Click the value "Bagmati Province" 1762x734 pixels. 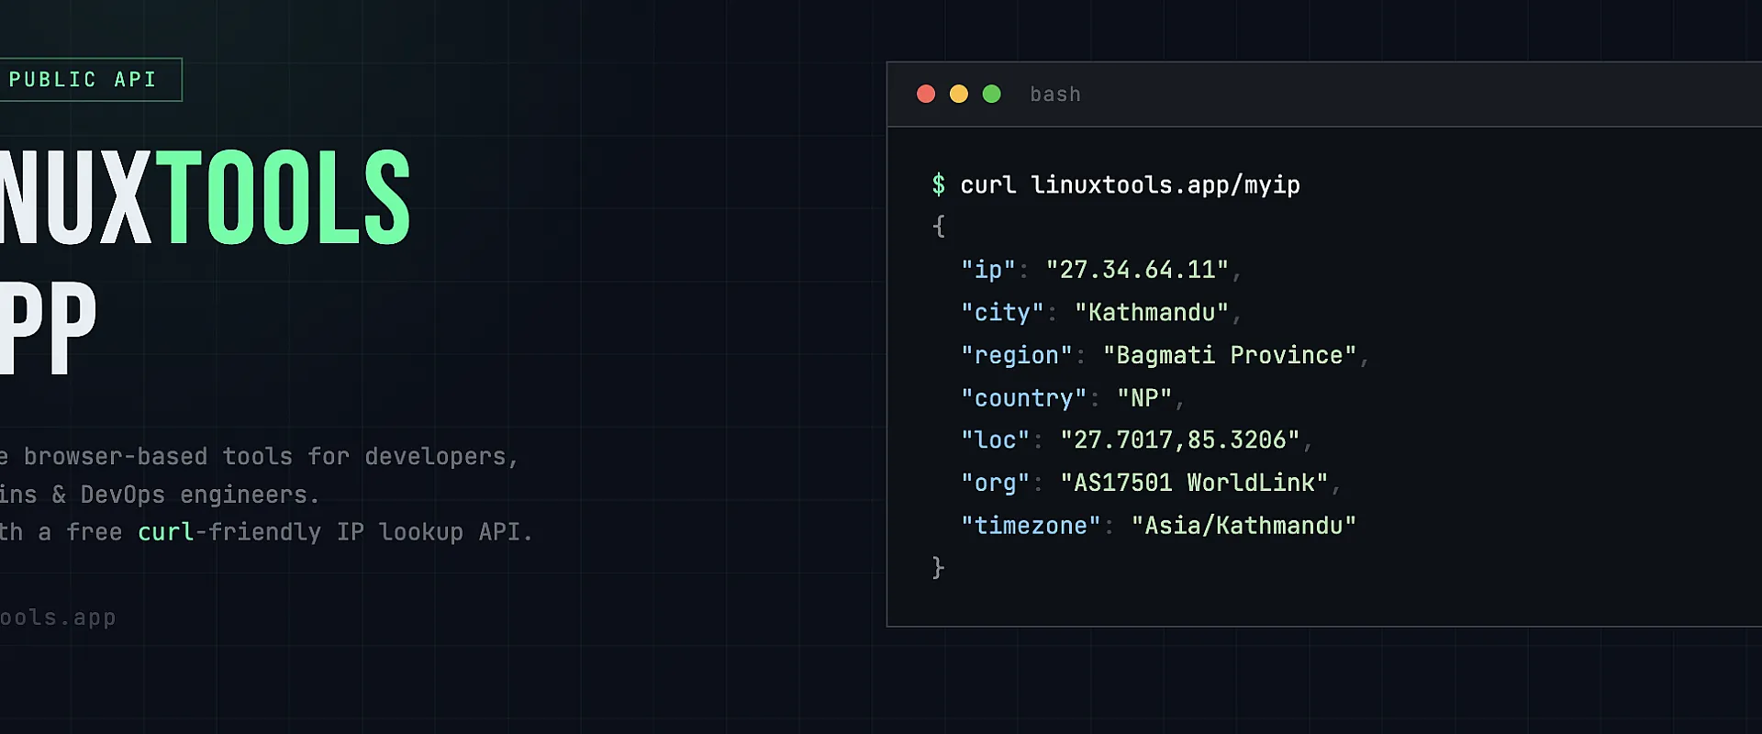point(1230,356)
